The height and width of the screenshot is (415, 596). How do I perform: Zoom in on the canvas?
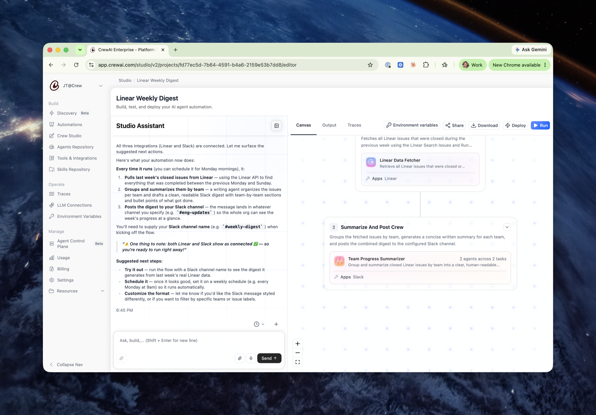[x=298, y=344]
